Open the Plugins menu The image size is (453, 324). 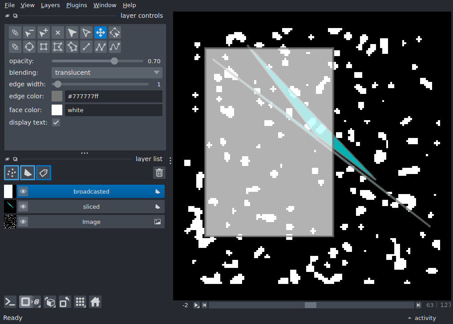click(77, 5)
